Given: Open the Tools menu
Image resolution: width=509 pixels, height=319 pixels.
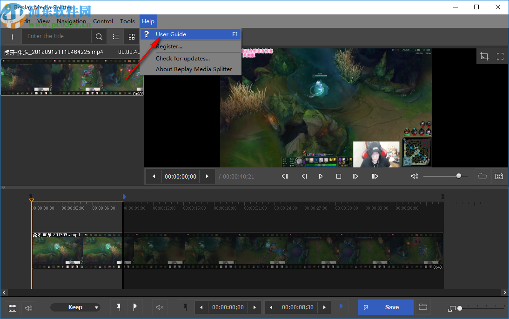Looking at the screenshot, I should [x=127, y=21].
